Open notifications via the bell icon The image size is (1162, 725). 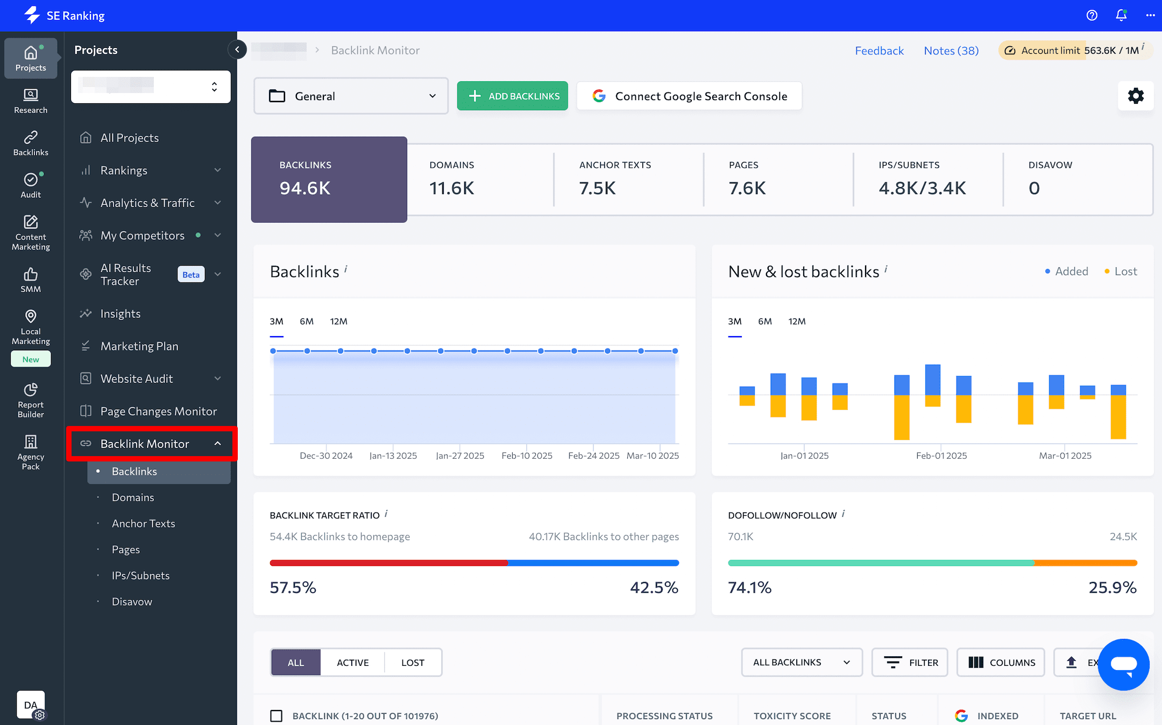(1121, 16)
